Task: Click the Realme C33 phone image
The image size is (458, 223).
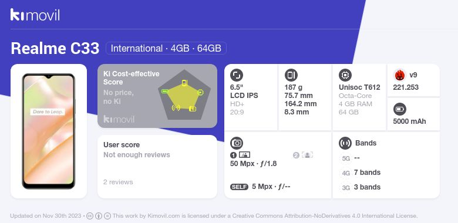Action: click(49, 131)
